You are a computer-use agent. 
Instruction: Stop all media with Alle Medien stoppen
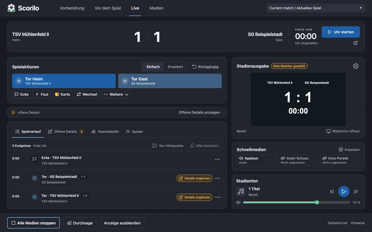click(34, 223)
